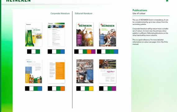
Task: Pick the purple swatch under dancing cover
Action: point(93,52)
